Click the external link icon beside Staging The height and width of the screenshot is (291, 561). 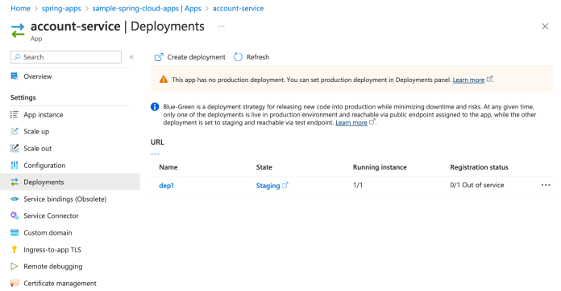[285, 185]
